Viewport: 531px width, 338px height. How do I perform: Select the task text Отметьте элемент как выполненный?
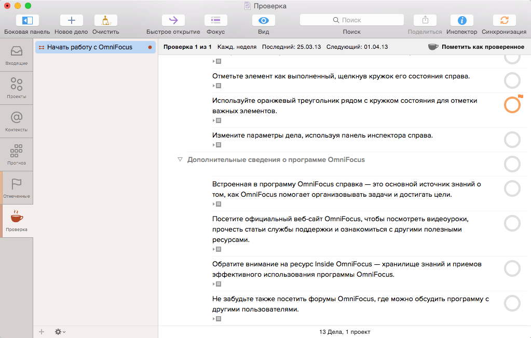[x=341, y=76]
